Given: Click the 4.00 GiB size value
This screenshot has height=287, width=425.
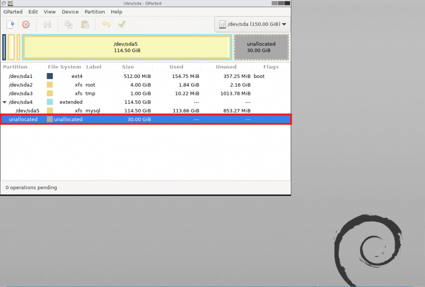Looking at the screenshot, I should pyautogui.click(x=140, y=85).
